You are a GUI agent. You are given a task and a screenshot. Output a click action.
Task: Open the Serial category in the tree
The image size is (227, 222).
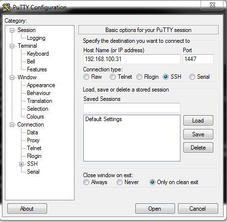33,172
